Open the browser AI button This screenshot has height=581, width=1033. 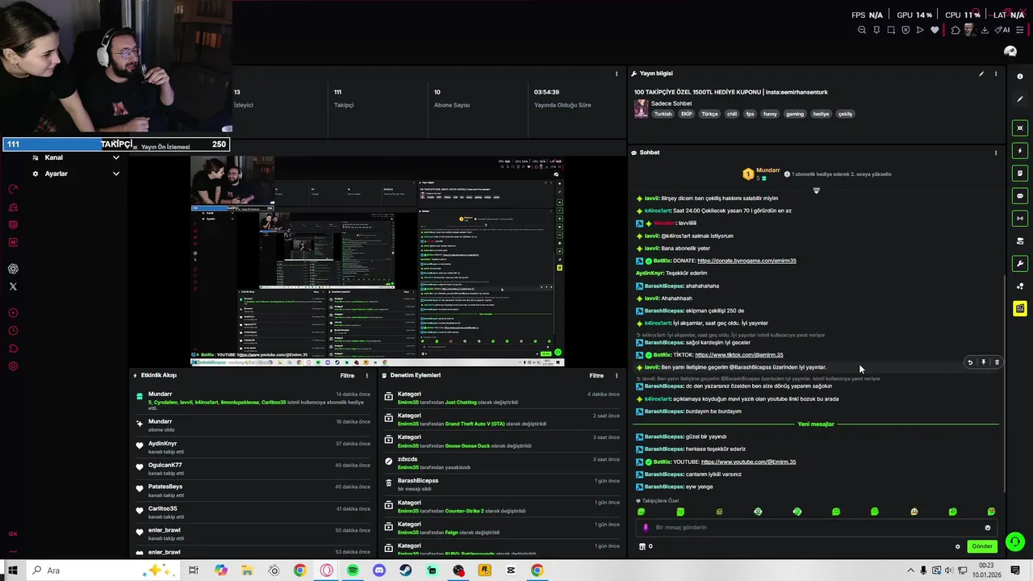coord(1003,30)
